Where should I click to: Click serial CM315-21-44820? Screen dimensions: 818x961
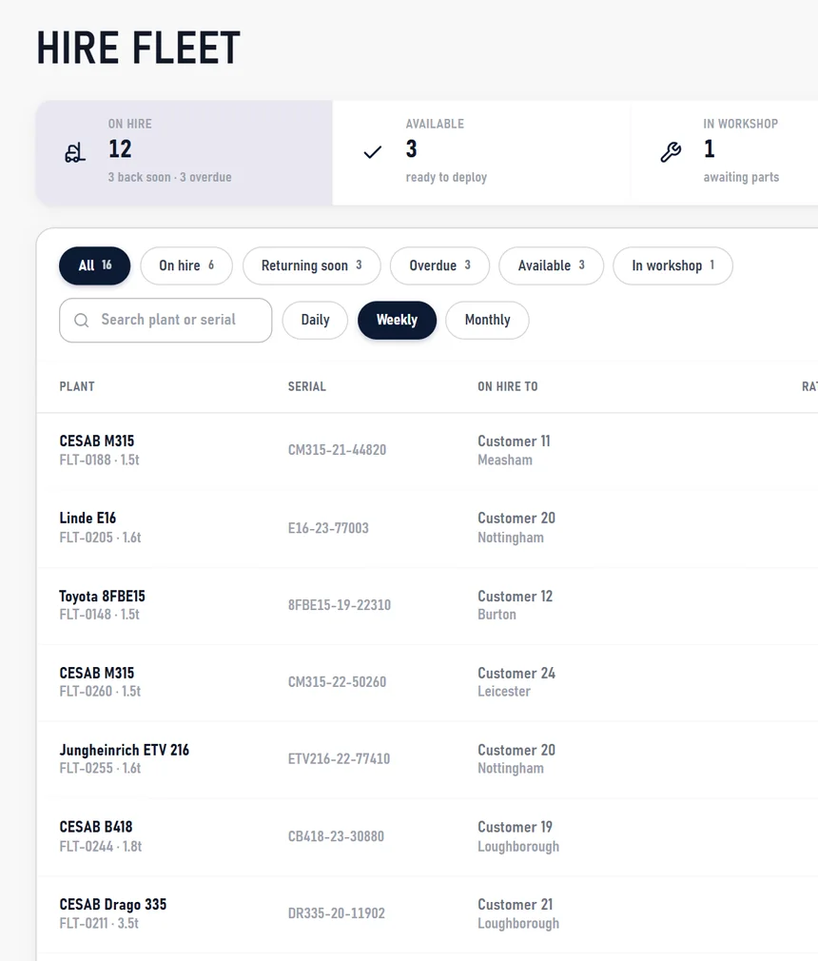coord(337,450)
